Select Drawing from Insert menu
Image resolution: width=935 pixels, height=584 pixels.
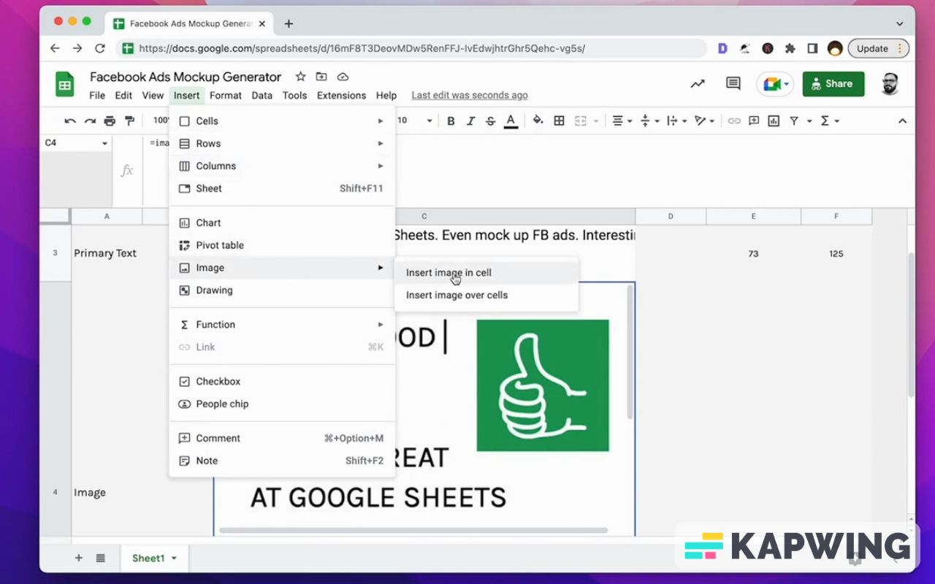pyautogui.click(x=281, y=290)
